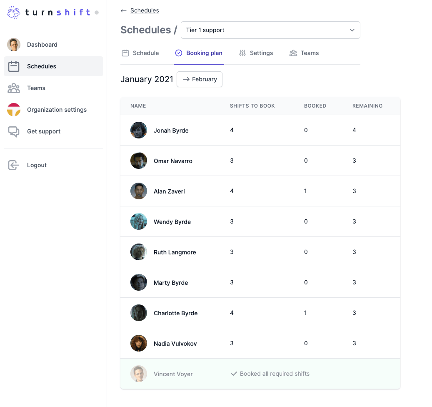Image resolution: width=432 pixels, height=407 pixels.
Task: Click Jonah Byrde's remaining value 4
Action: click(354, 130)
